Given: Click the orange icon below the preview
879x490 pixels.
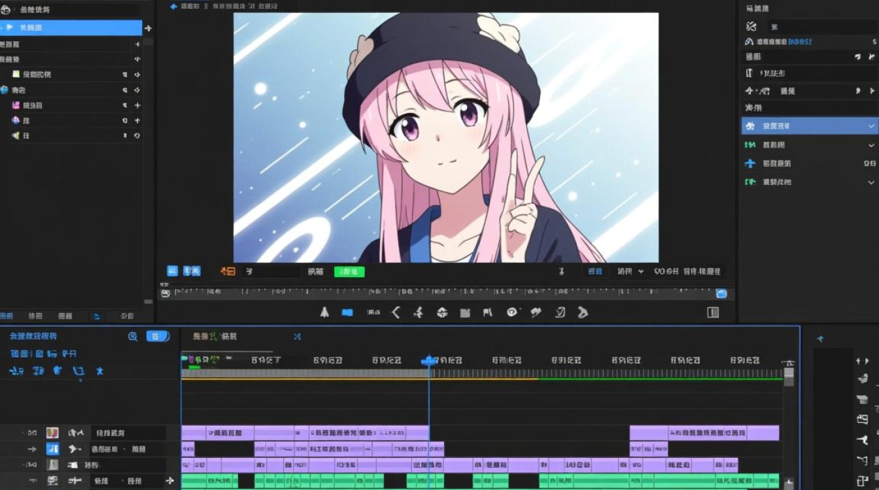Looking at the screenshot, I should (228, 271).
